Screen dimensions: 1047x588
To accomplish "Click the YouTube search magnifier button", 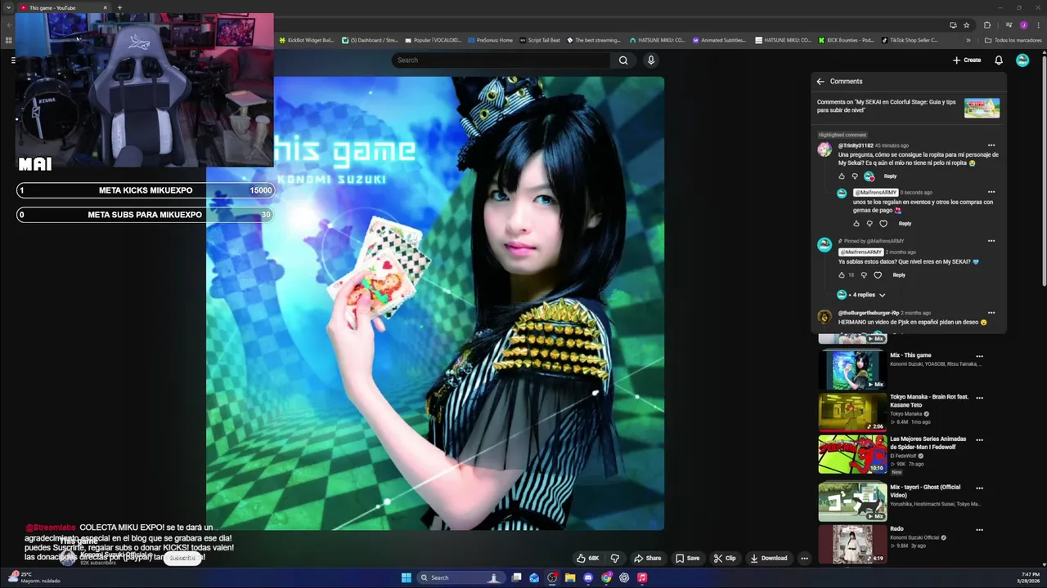I will click(623, 60).
